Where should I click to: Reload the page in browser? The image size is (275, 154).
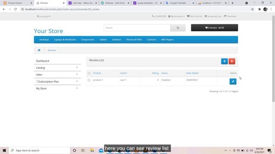tap(15, 9)
